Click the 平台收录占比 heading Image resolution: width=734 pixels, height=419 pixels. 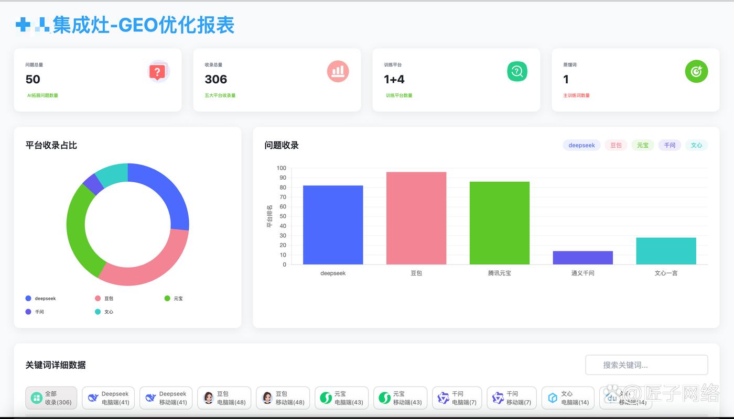click(51, 145)
